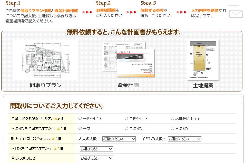Image resolution: width=245 pixels, height=163 pixels.
Task: Click the 資金計画 document thumbnail
Action: click(129, 60)
